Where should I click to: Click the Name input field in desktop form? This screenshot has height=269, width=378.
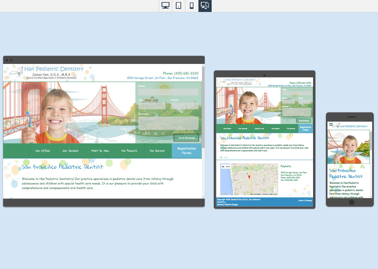point(168,92)
